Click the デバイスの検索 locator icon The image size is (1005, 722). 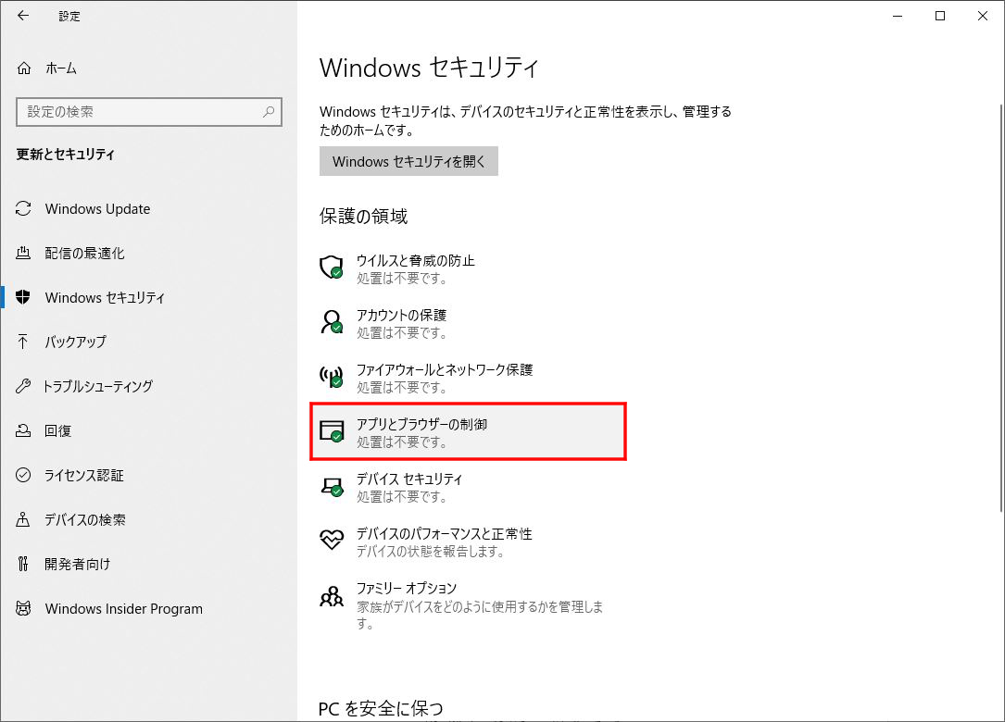tap(23, 519)
